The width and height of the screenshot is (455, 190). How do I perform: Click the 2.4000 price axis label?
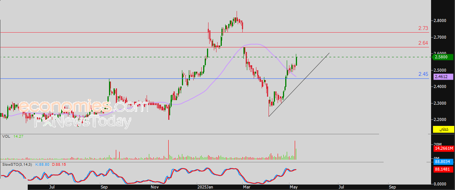coord(440,86)
